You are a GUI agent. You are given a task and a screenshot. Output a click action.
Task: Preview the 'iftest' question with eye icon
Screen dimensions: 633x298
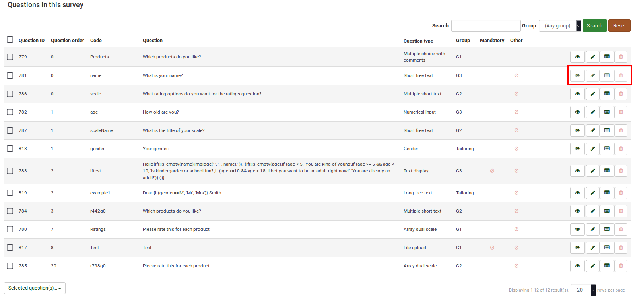[577, 171]
